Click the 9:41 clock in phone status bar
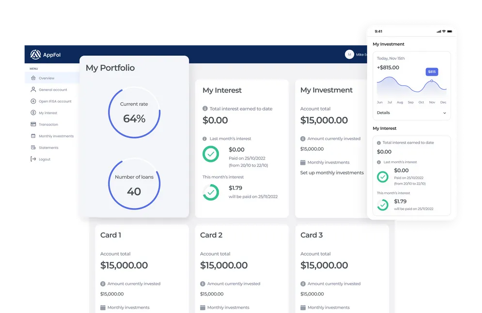482x313 pixels. pyautogui.click(x=378, y=31)
